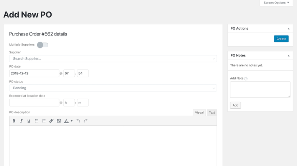Click the expected date minute field
The image size is (297, 166).
click(83, 103)
